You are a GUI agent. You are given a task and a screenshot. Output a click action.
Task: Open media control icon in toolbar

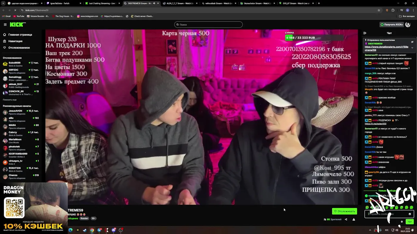[x=401, y=10]
